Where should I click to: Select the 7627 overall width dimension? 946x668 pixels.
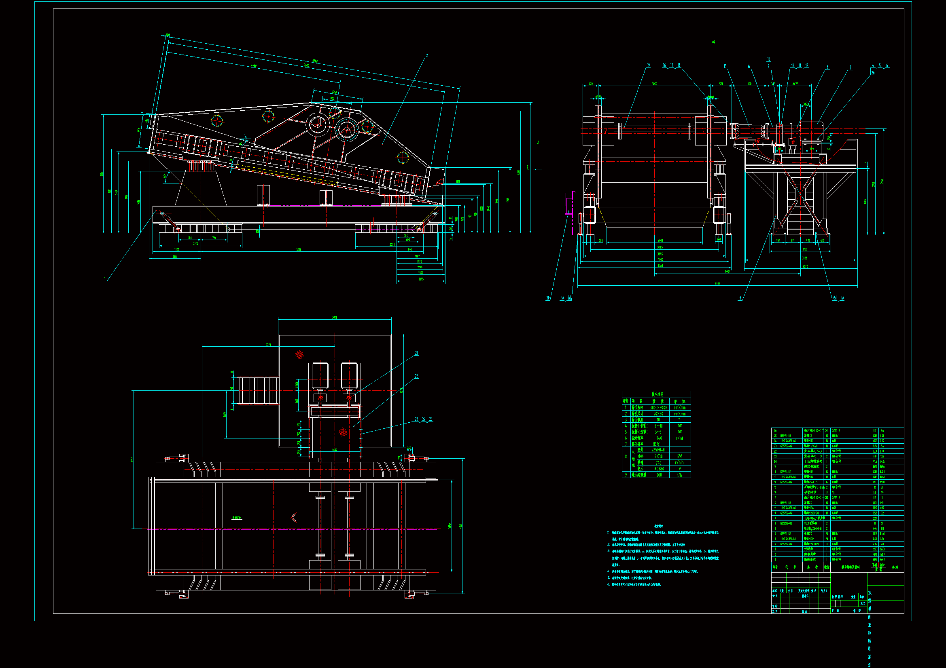717,283
